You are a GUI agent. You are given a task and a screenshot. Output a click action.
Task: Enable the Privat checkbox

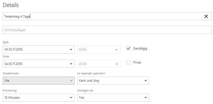coord(128,62)
